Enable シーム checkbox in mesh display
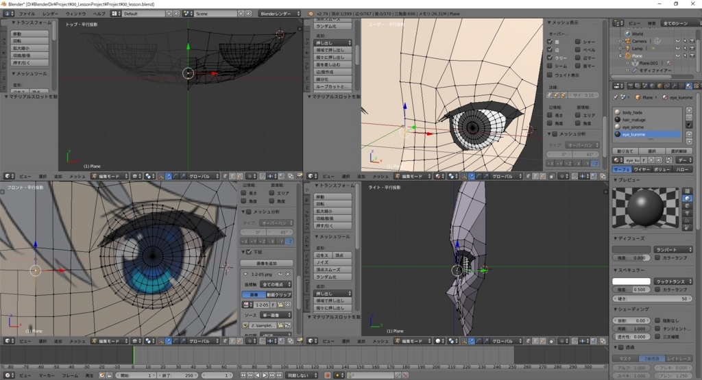The image size is (702, 380). (550, 66)
